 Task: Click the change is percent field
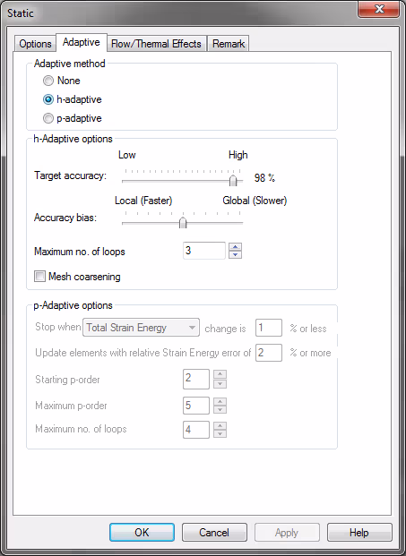(x=269, y=328)
